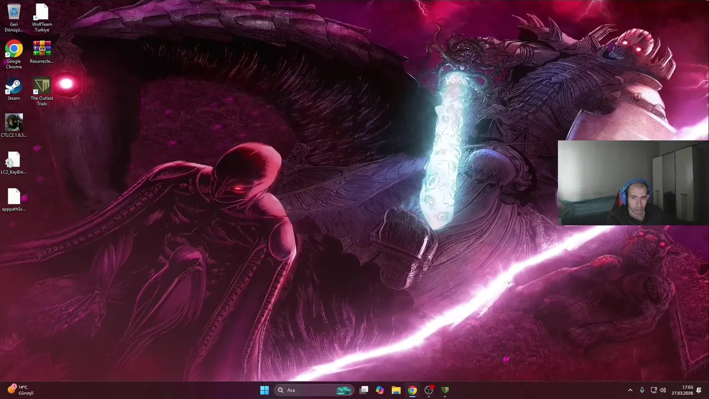Viewport: 709px width, 399px height.
Task: Open File Explorer from the taskbar
Action: click(396, 390)
